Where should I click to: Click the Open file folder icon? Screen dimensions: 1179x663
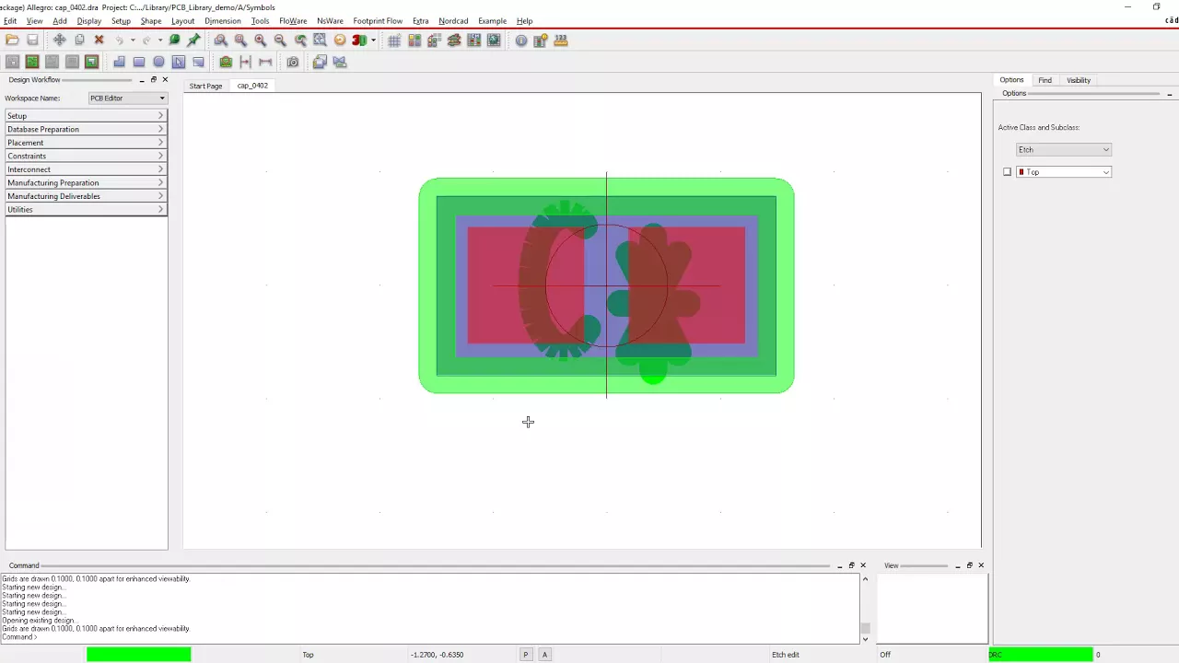[x=12, y=40]
